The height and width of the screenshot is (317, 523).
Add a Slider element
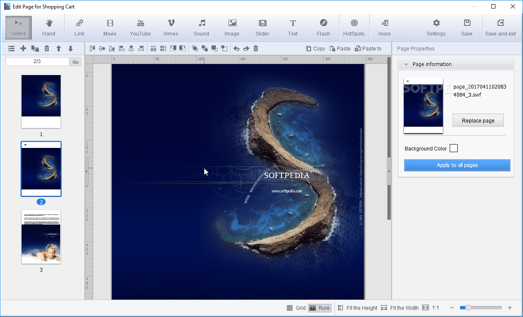pyautogui.click(x=262, y=28)
